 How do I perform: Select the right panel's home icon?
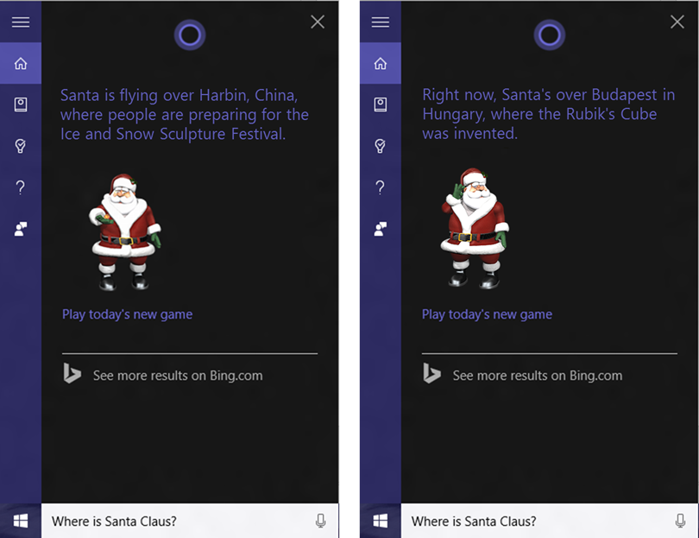pos(381,63)
